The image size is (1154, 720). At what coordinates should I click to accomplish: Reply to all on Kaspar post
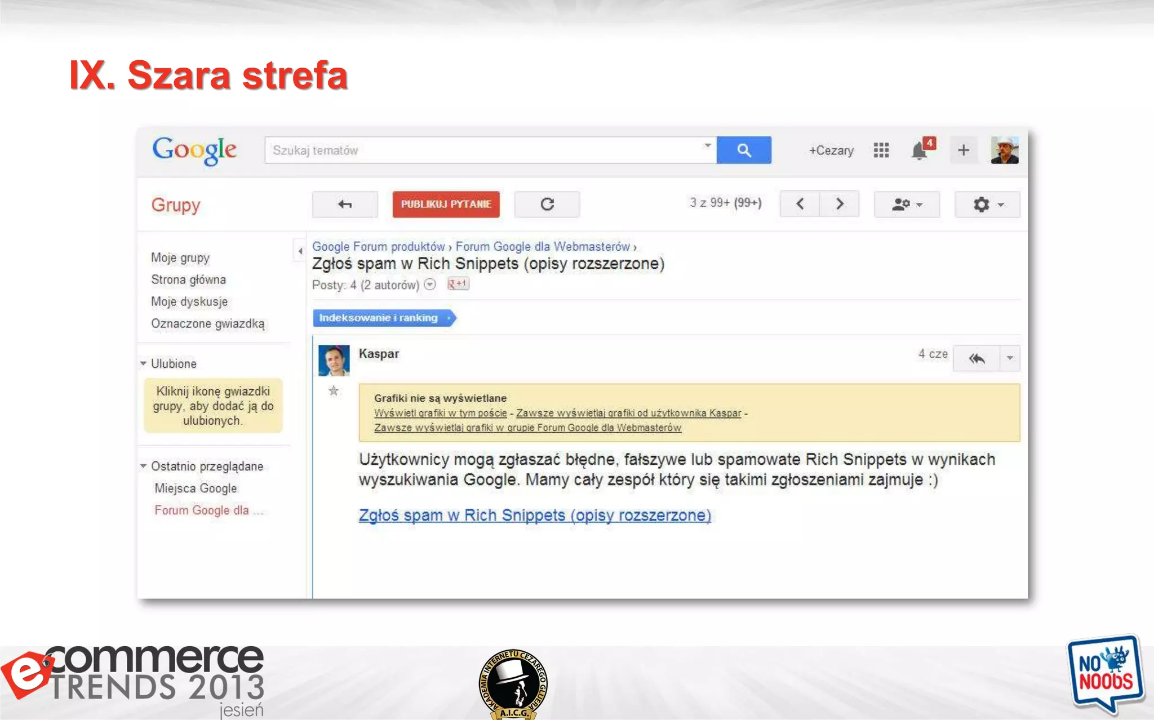(x=977, y=358)
